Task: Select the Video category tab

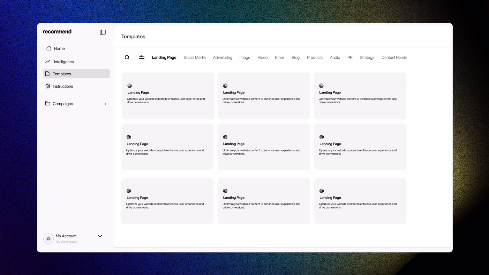Action: tap(263, 58)
